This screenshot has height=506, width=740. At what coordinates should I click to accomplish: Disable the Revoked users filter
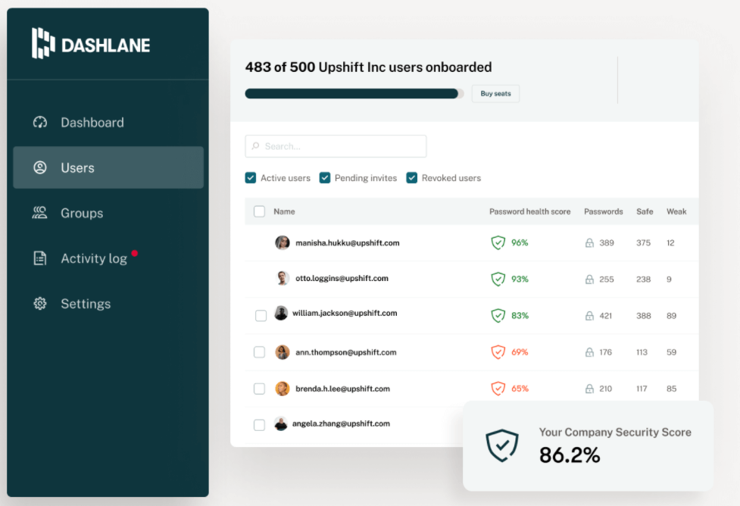412,178
